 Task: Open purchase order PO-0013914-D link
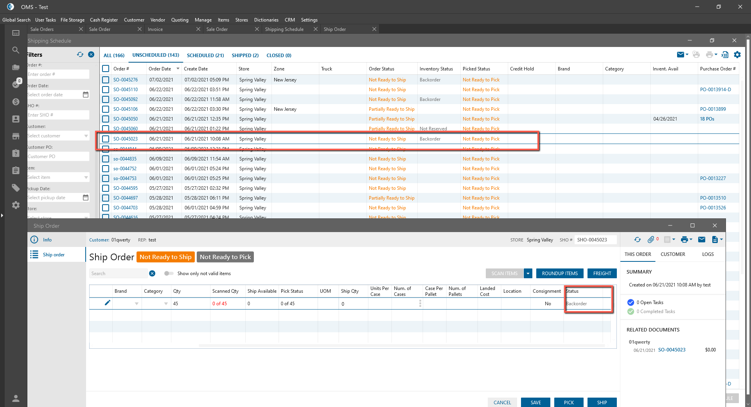pyautogui.click(x=715, y=90)
